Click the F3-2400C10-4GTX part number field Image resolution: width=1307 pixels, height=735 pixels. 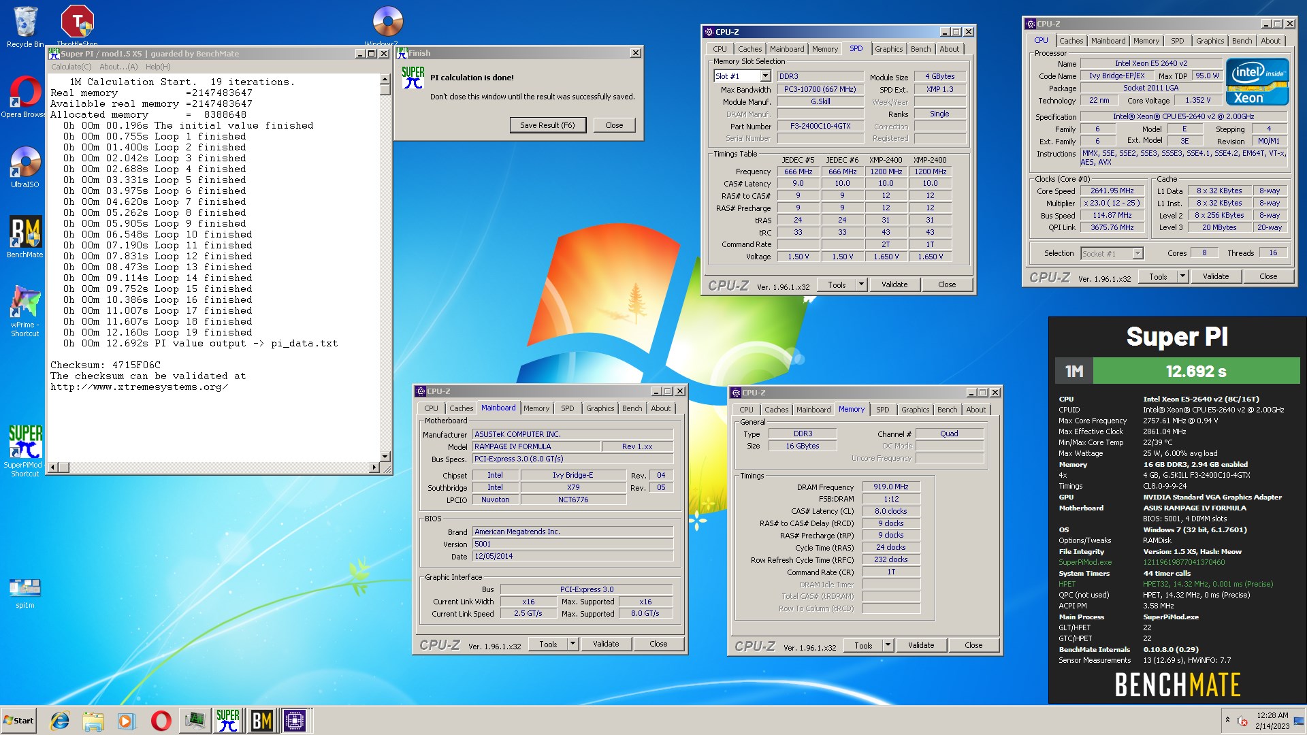point(820,127)
